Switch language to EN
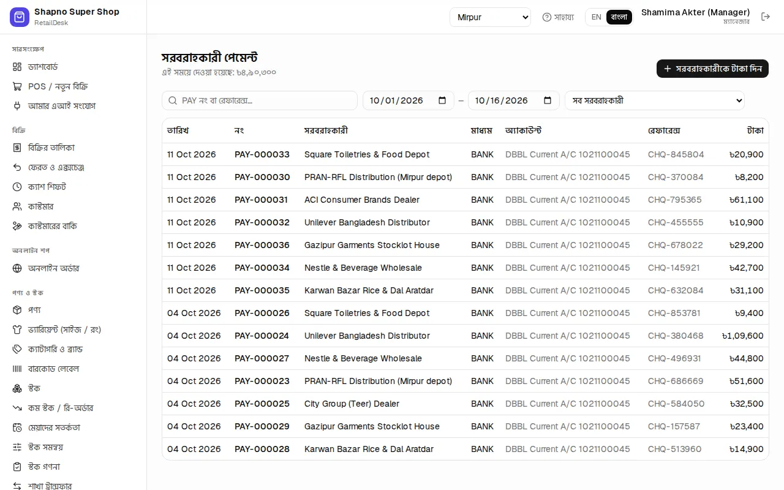The height and width of the screenshot is (490, 784). point(596,17)
